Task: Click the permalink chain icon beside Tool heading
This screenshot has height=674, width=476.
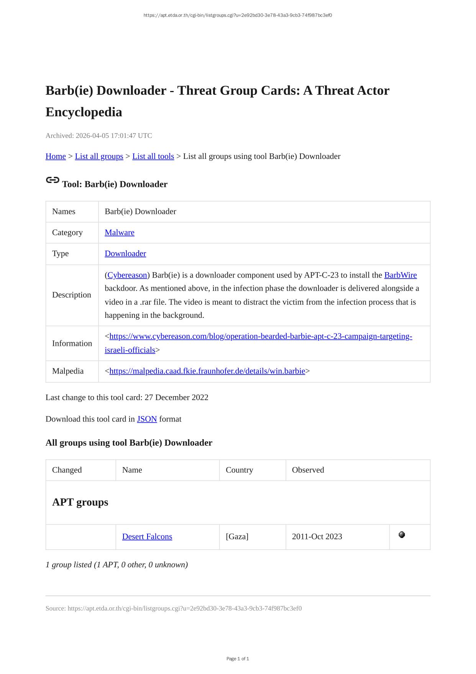Action: (53, 180)
